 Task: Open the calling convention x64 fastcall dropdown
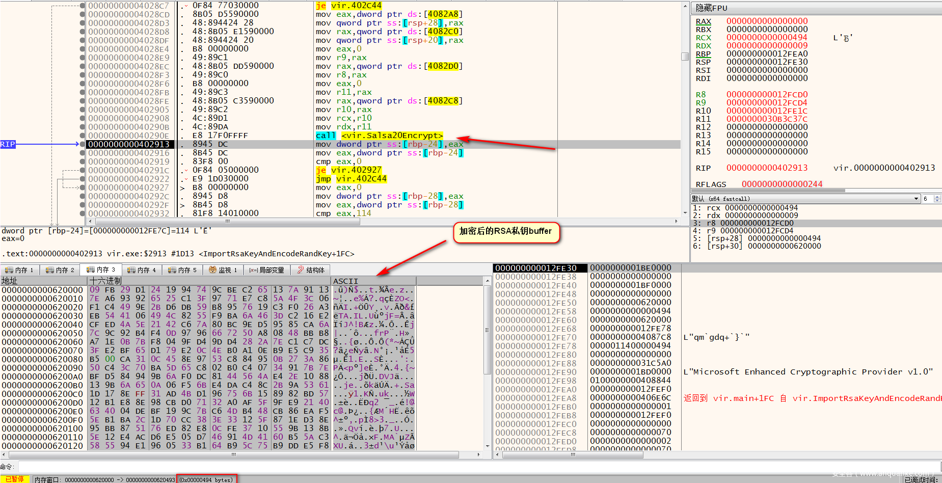point(916,199)
